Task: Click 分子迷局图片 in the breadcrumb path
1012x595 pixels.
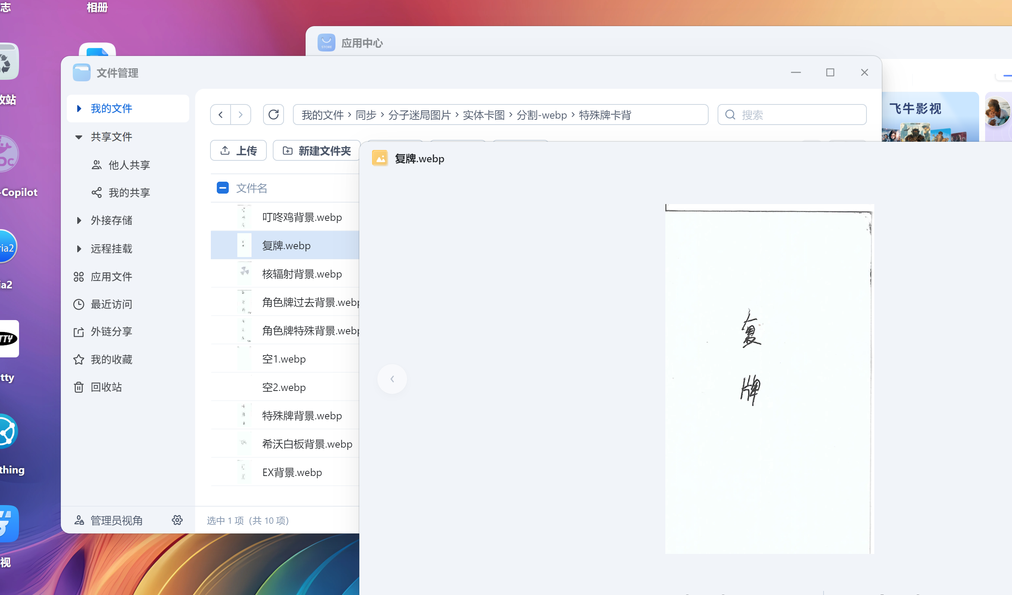Action: 419,115
